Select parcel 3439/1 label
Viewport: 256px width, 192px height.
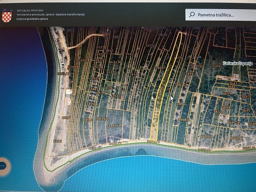103,119
